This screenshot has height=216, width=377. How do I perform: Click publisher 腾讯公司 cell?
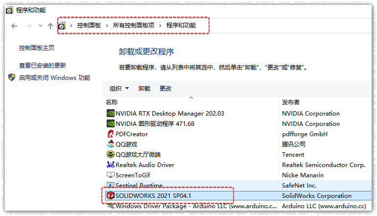(x=294, y=144)
